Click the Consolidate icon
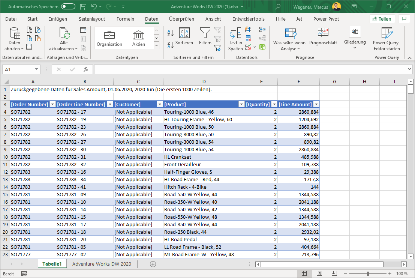Screen dimensions: 415x278 click(x=262, y=30)
